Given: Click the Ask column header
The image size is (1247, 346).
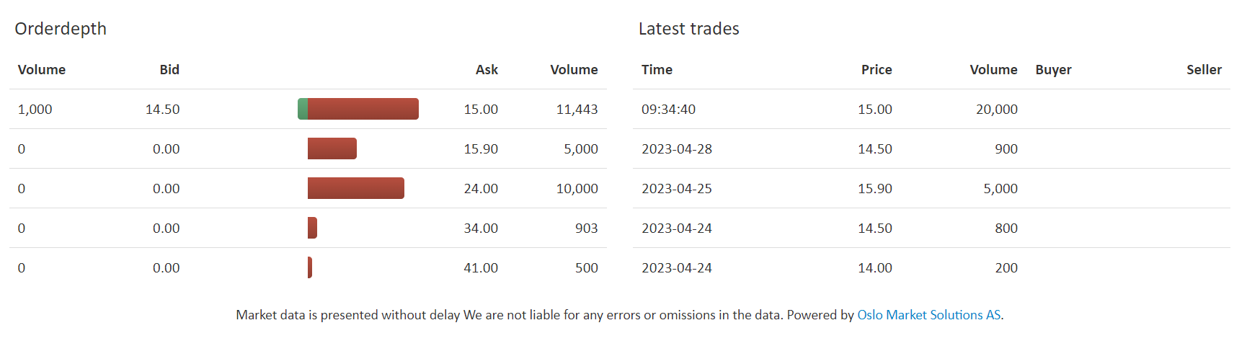Looking at the screenshot, I should click(487, 70).
